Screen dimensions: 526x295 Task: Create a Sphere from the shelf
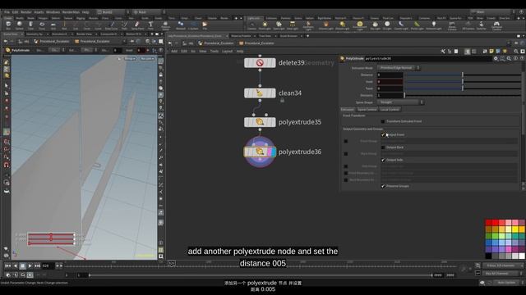(20, 25)
